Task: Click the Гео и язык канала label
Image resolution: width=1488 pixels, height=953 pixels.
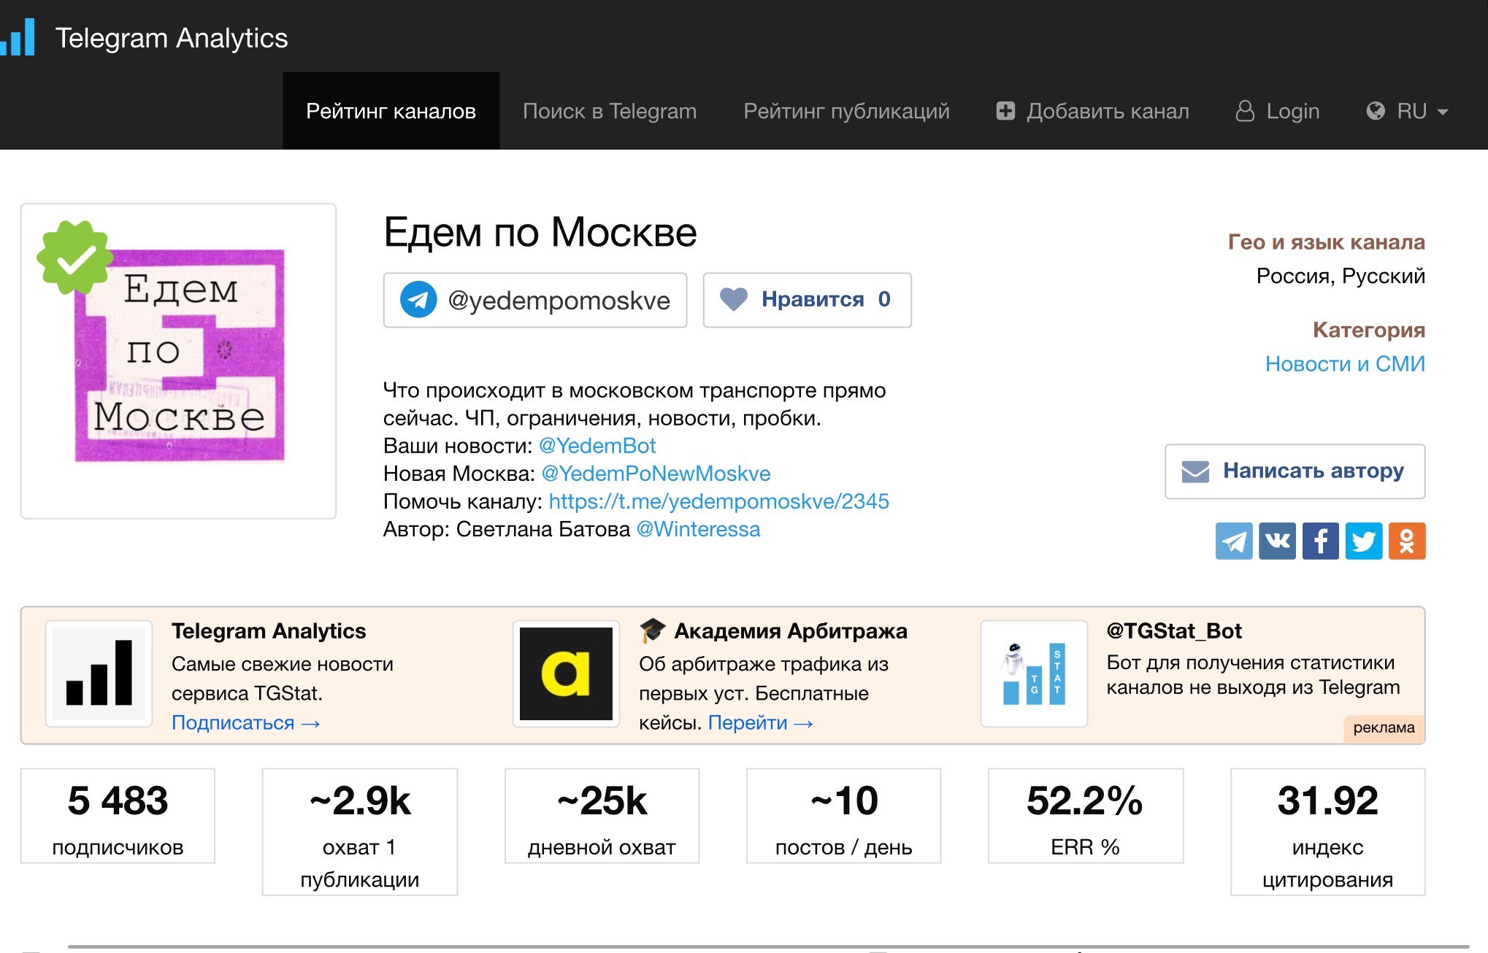Action: (1326, 242)
